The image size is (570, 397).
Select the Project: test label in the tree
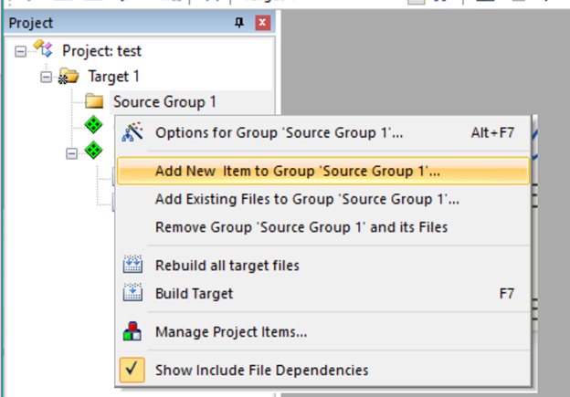[x=101, y=51]
